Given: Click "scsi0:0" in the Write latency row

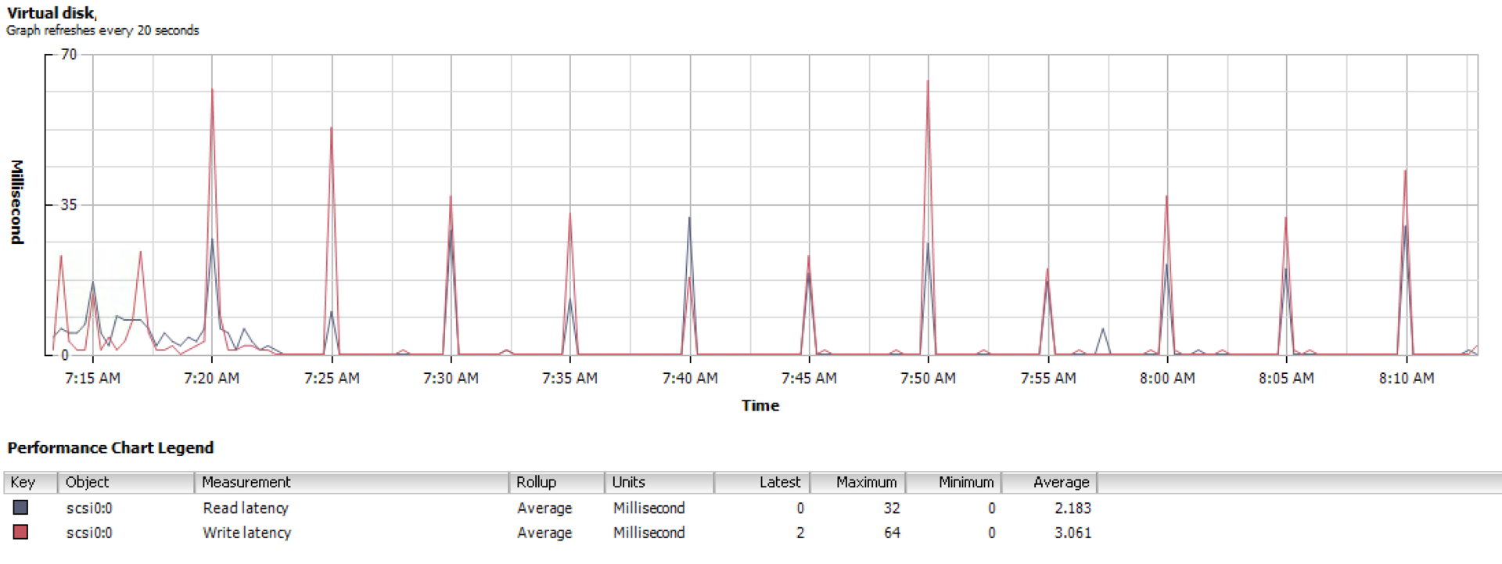Looking at the screenshot, I should [89, 533].
